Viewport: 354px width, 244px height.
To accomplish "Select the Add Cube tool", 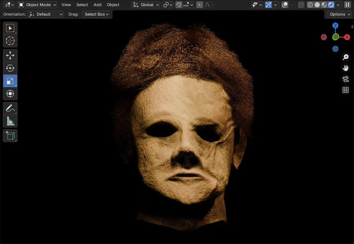I will coord(10,136).
